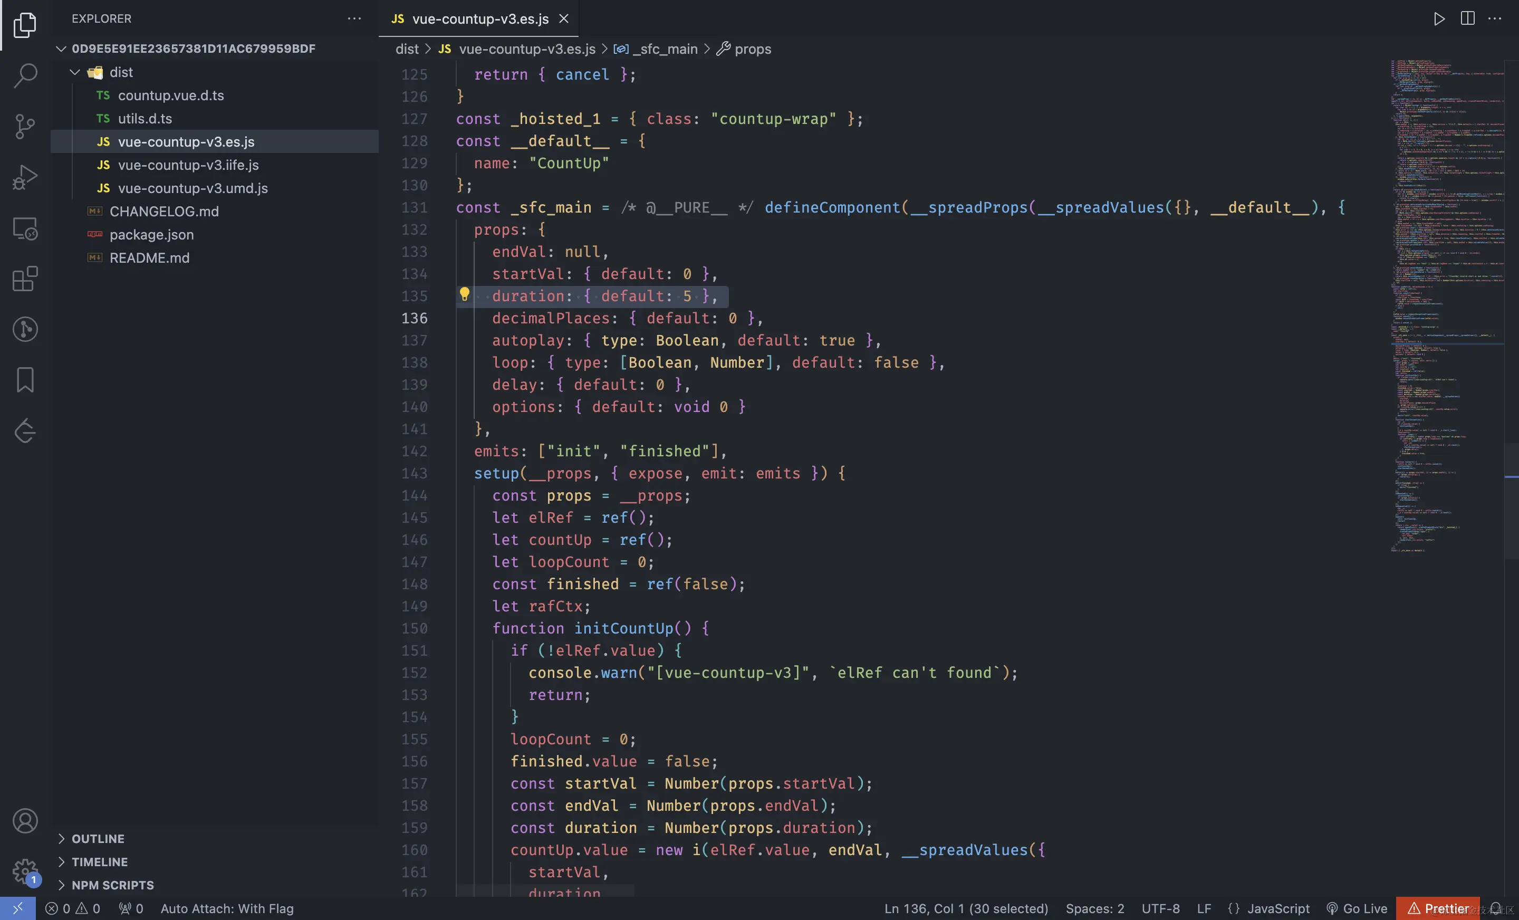Start Go Live server
Image resolution: width=1519 pixels, height=920 pixels.
coord(1357,908)
